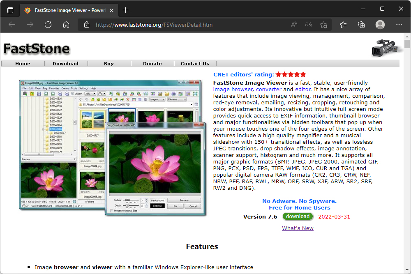Click 'FastStone Image Viewer' bold product name
This screenshot has width=411, height=274.
[x=250, y=83]
